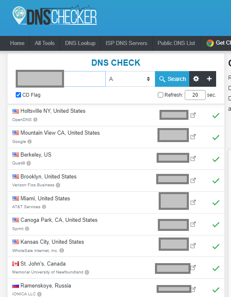231x297 pixels.
Task: Click the Sprint provider label
Action: [x=18, y=228]
